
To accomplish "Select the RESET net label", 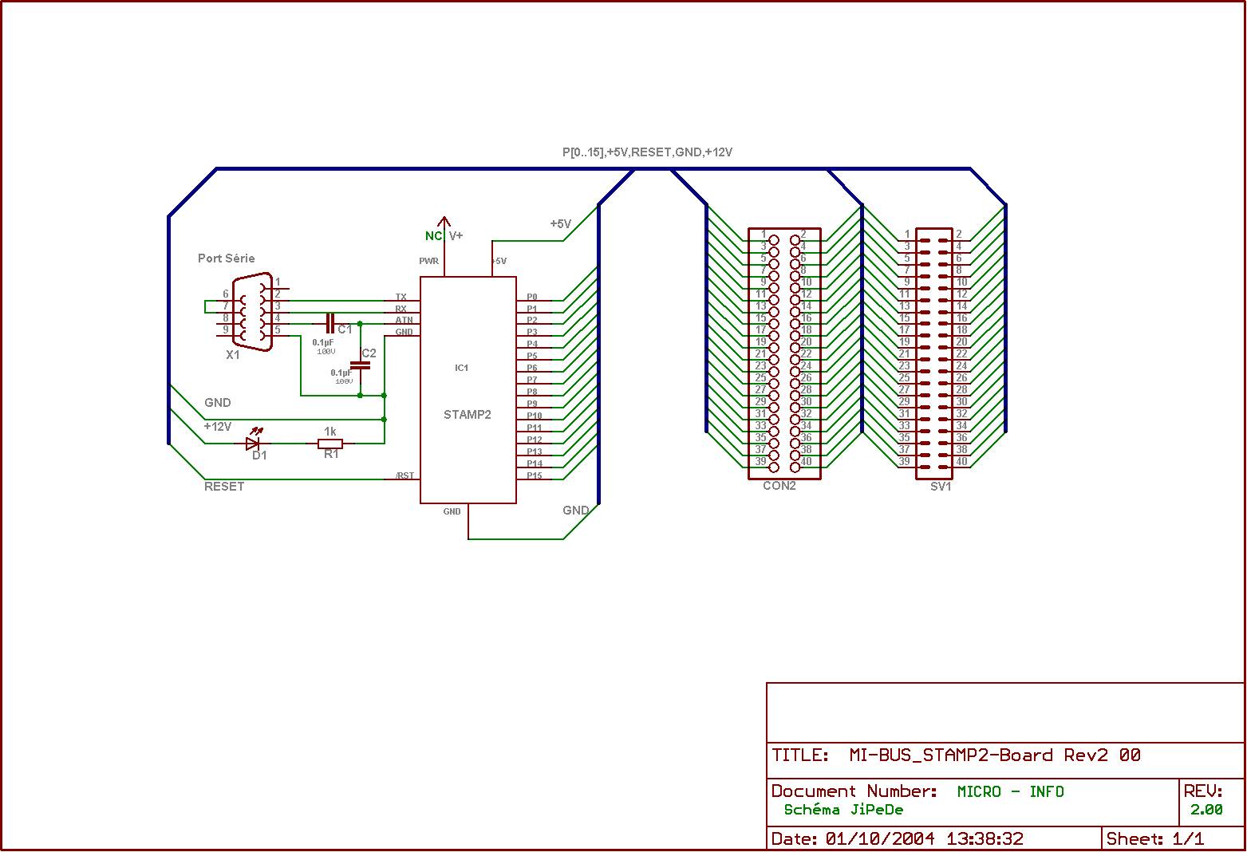I will point(224,486).
